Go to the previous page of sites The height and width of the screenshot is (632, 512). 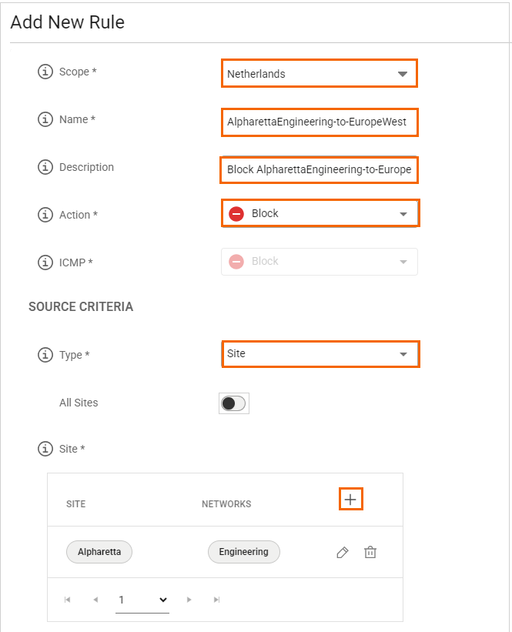[95, 600]
